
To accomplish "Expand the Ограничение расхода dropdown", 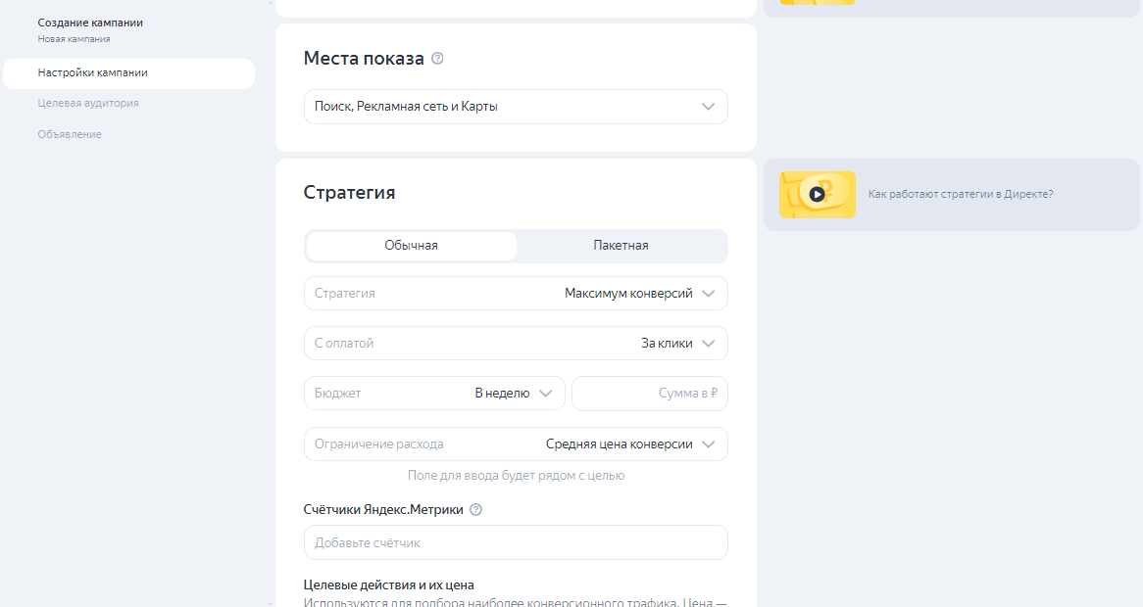I will 516,444.
